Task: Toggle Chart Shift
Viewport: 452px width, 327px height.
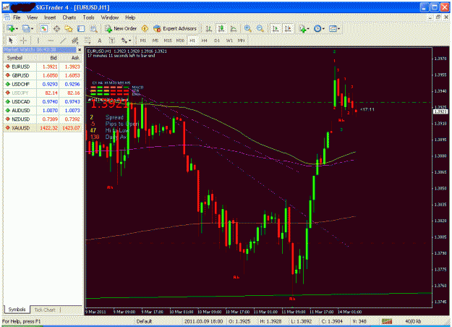Action: click(x=288, y=28)
